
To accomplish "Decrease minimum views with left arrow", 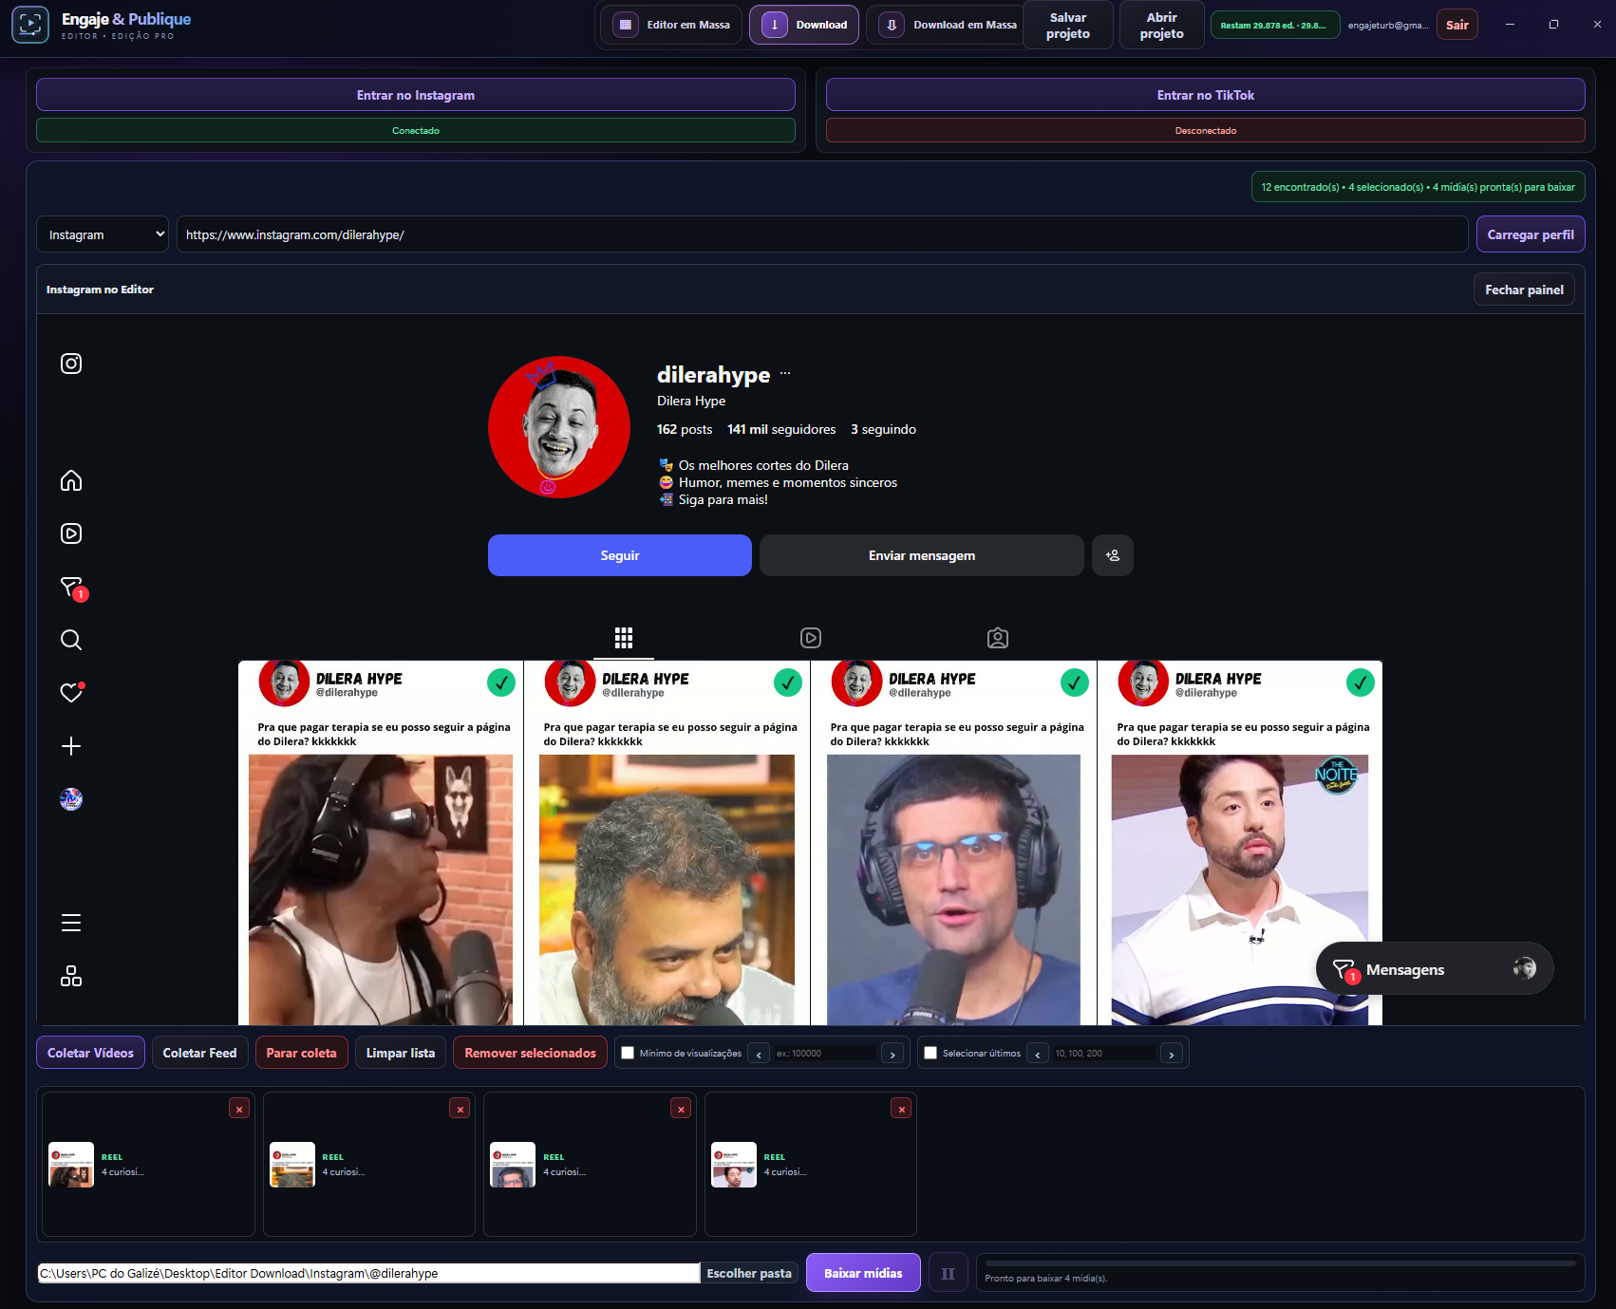I will (759, 1054).
